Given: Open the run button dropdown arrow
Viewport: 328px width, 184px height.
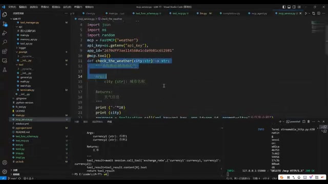Looking at the screenshot, I should coord(309,13).
